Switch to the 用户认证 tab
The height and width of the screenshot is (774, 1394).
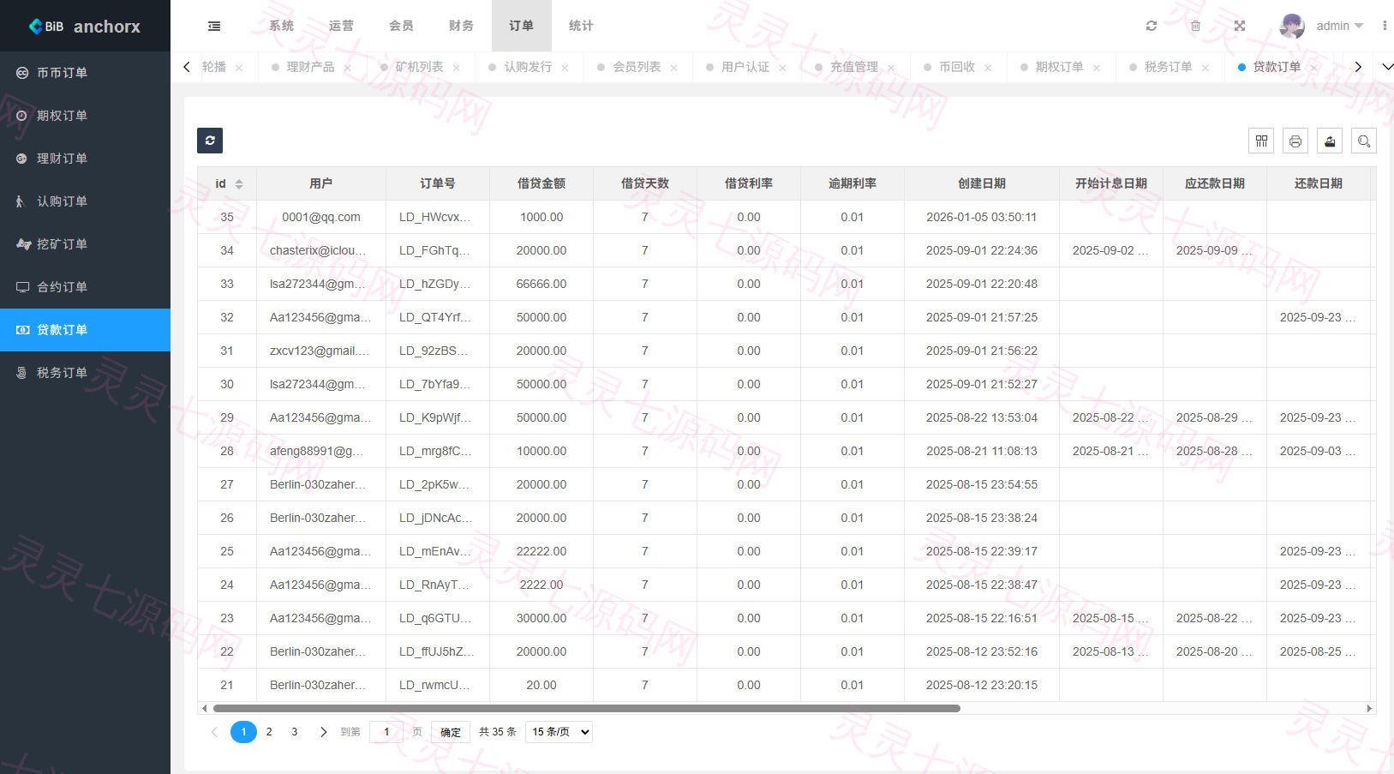(x=745, y=67)
